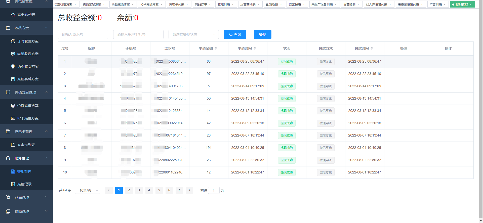Sort by 付款时间 column arrows
This screenshot has width=483, height=223.
coord(372,48)
